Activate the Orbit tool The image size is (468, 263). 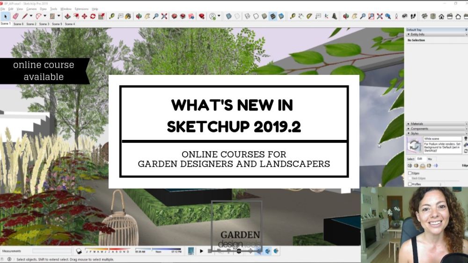tap(139, 16)
